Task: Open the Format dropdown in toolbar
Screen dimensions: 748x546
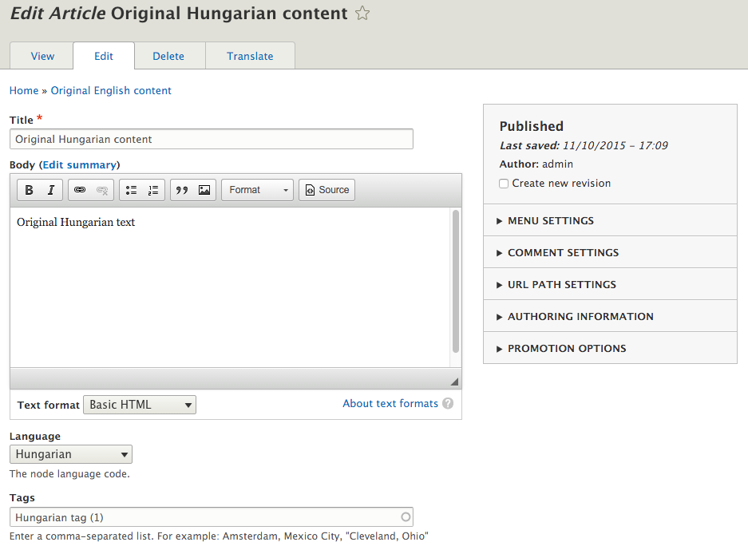Action: [257, 190]
